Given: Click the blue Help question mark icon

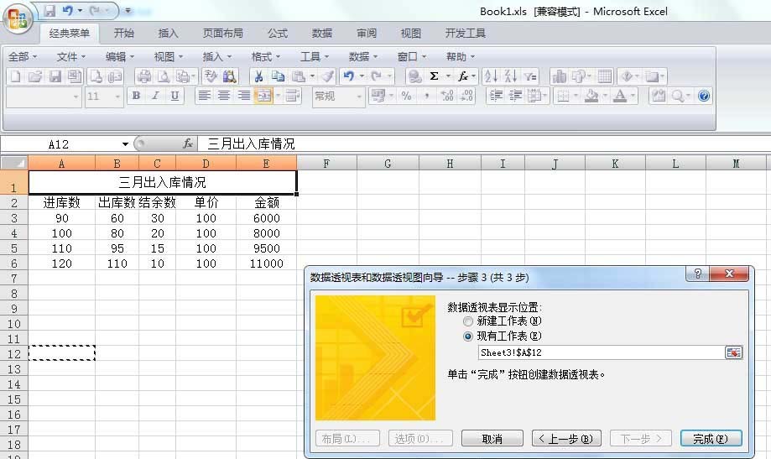Looking at the screenshot, I should (x=704, y=96).
